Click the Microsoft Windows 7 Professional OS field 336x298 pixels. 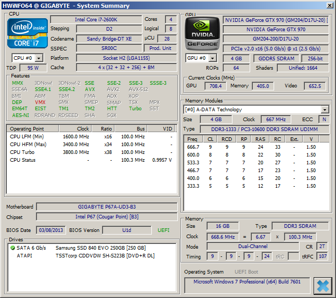pos(247,286)
